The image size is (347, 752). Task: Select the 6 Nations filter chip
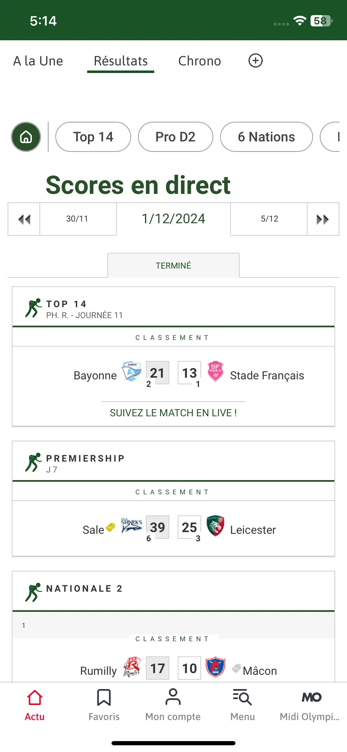267,137
